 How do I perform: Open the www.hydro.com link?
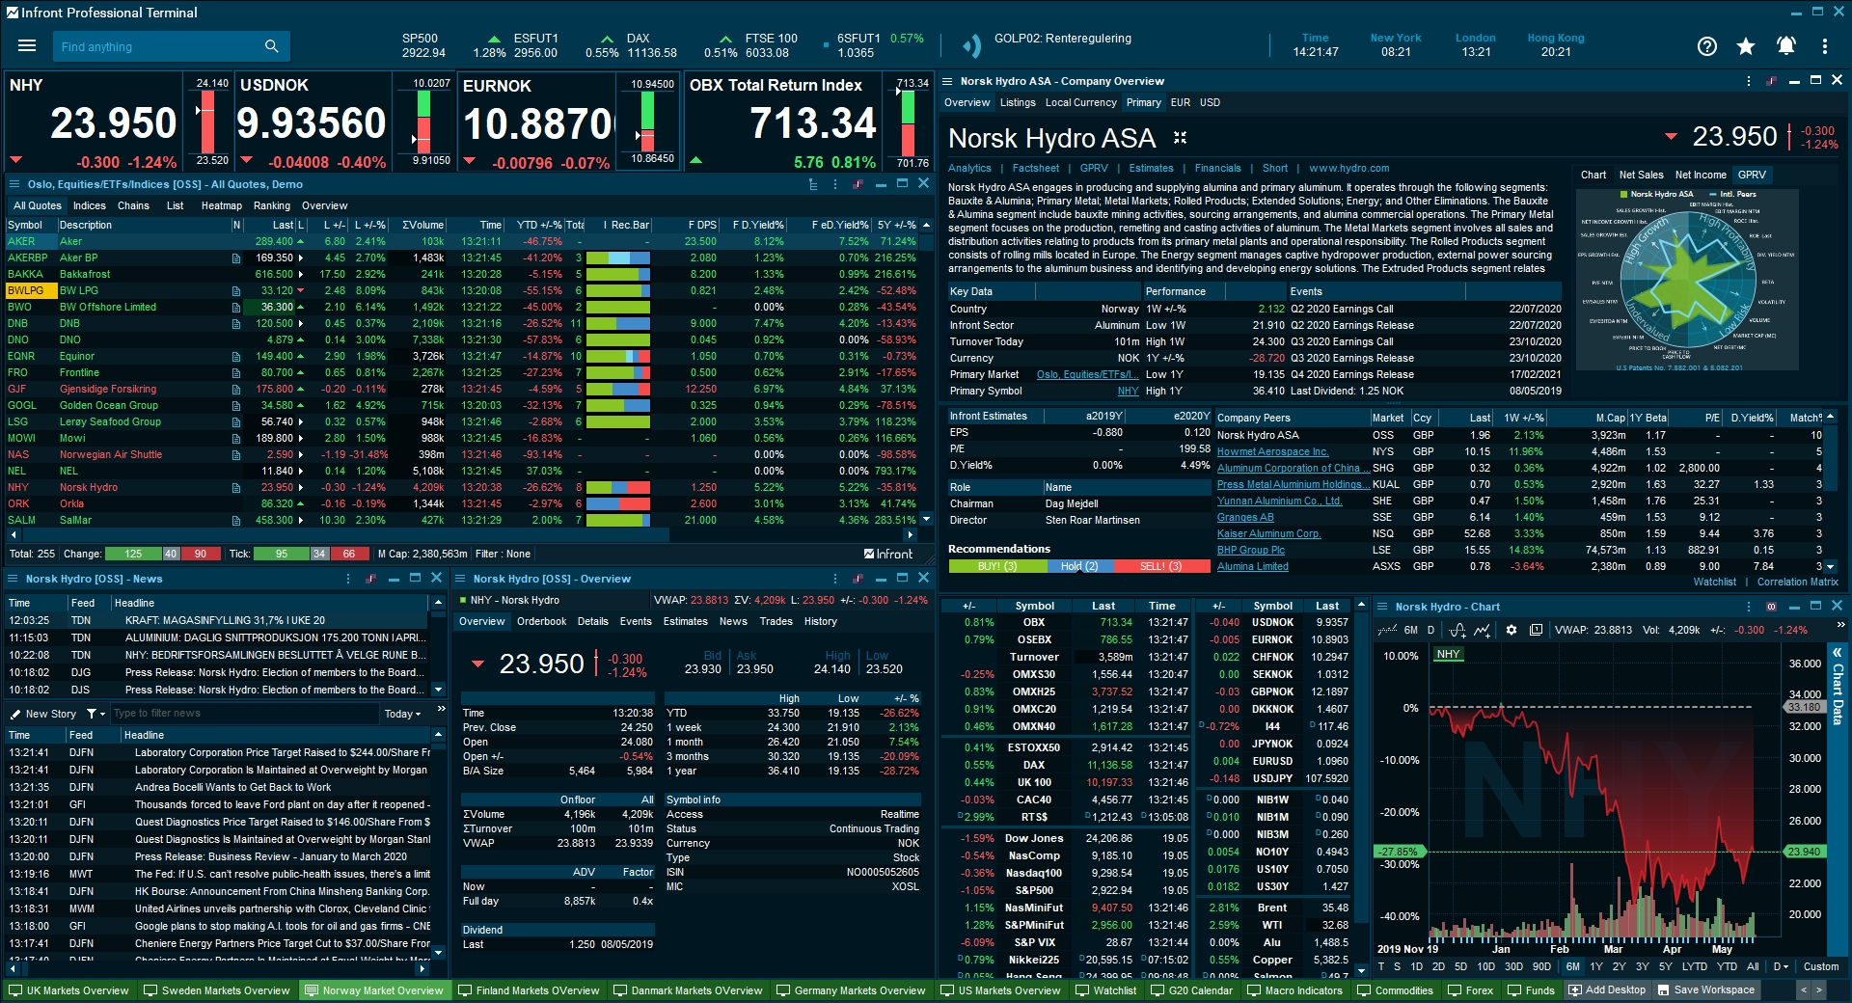pos(1348,168)
